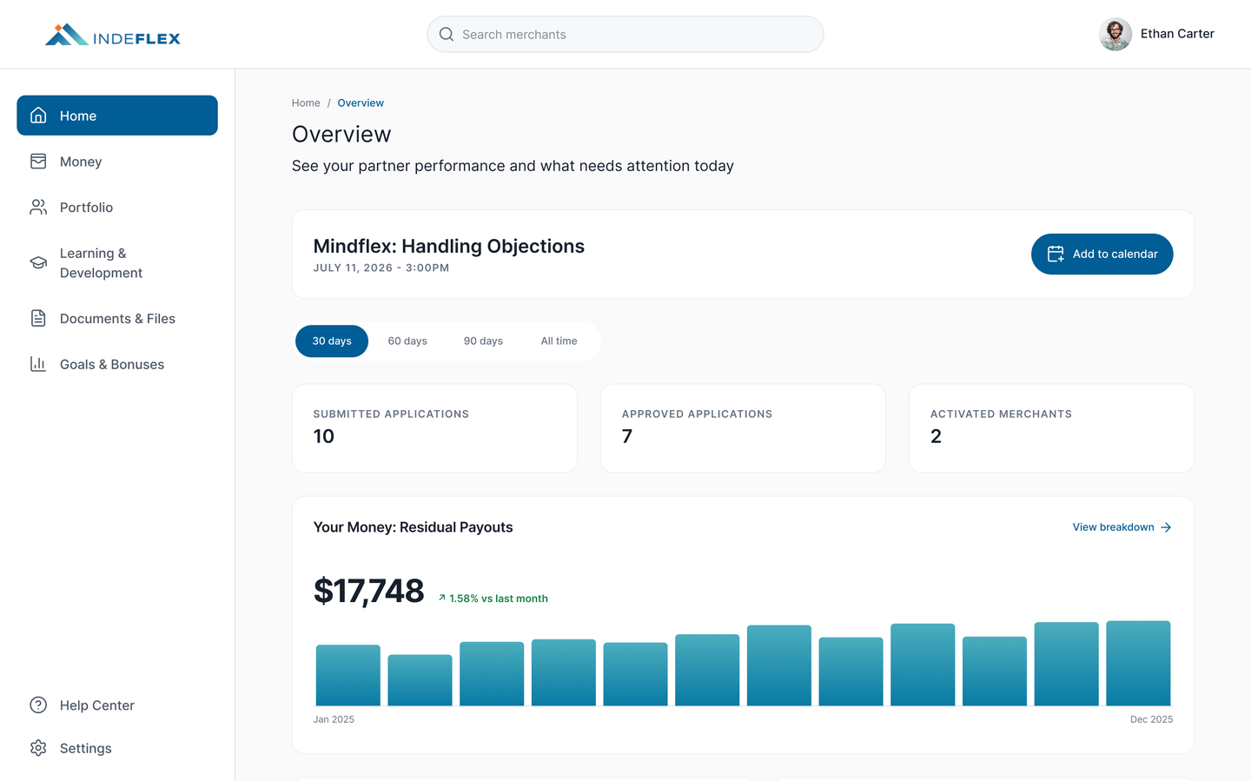Image resolution: width=1251 pixels, height=781 pixels.
Task: Focus the Search merchants field
Action: 625,34
